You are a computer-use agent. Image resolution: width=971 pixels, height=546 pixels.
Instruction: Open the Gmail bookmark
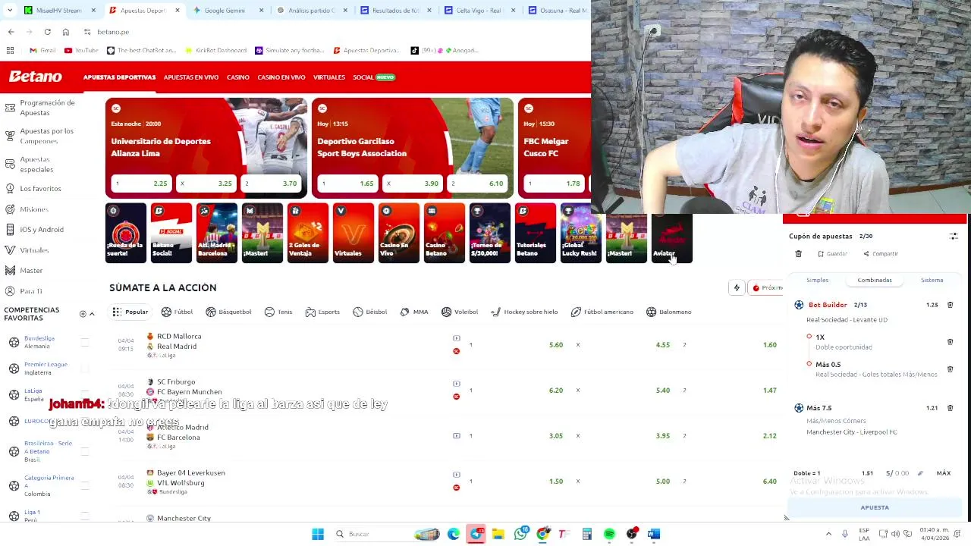pyautogui.click(x=42, y=50)
